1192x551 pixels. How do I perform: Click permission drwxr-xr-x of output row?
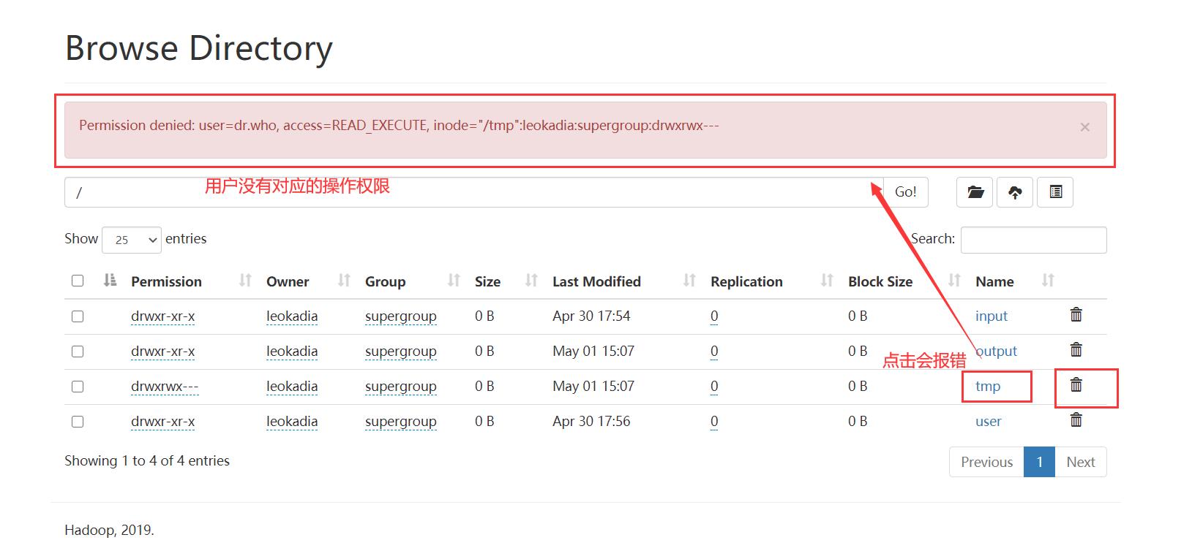(x=162, y=351)
